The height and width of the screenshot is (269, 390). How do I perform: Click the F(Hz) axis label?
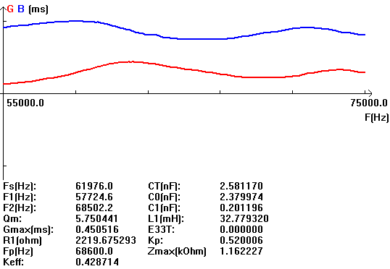pyautogui.click(x=376, y=117)
